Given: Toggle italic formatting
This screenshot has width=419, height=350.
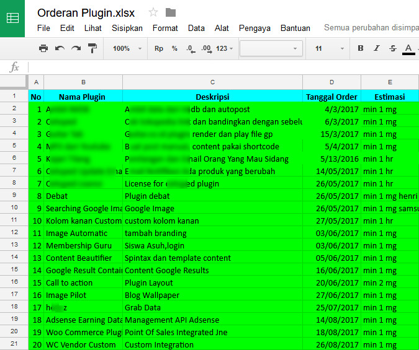Looking at the screenshot, I should click(377, 48).
